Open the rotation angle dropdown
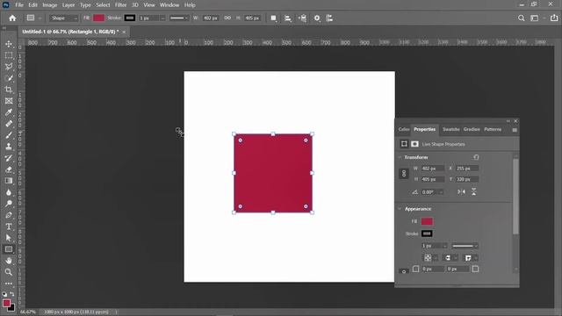The height and width of the screenshot is (316, 562). pos(441,192)
